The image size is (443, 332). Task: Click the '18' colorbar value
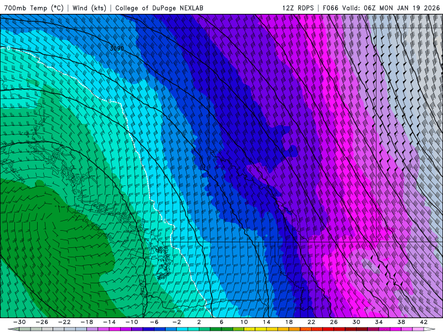coord(289,322)
